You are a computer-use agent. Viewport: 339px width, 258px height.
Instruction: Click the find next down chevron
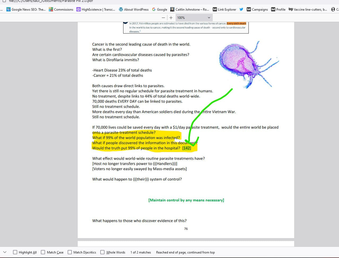(5, 252)
